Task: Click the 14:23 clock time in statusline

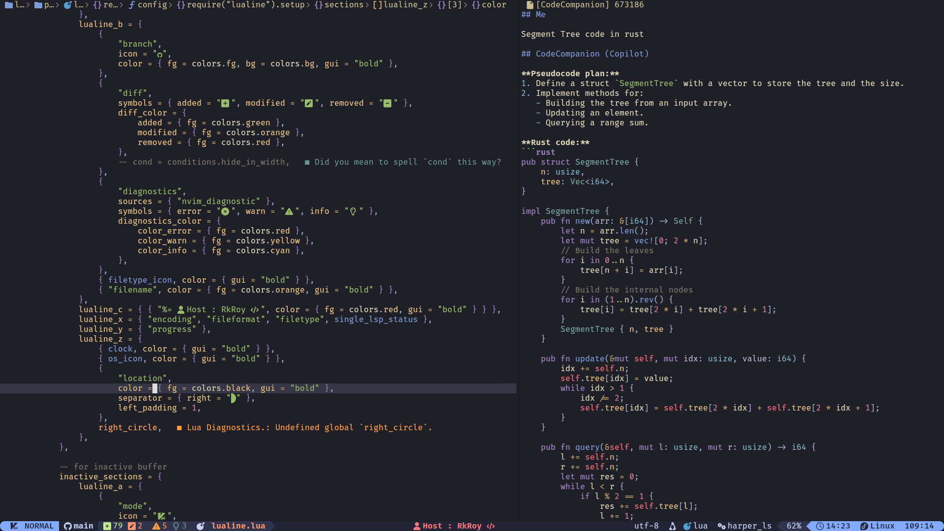Action: [x=838, y=526]
